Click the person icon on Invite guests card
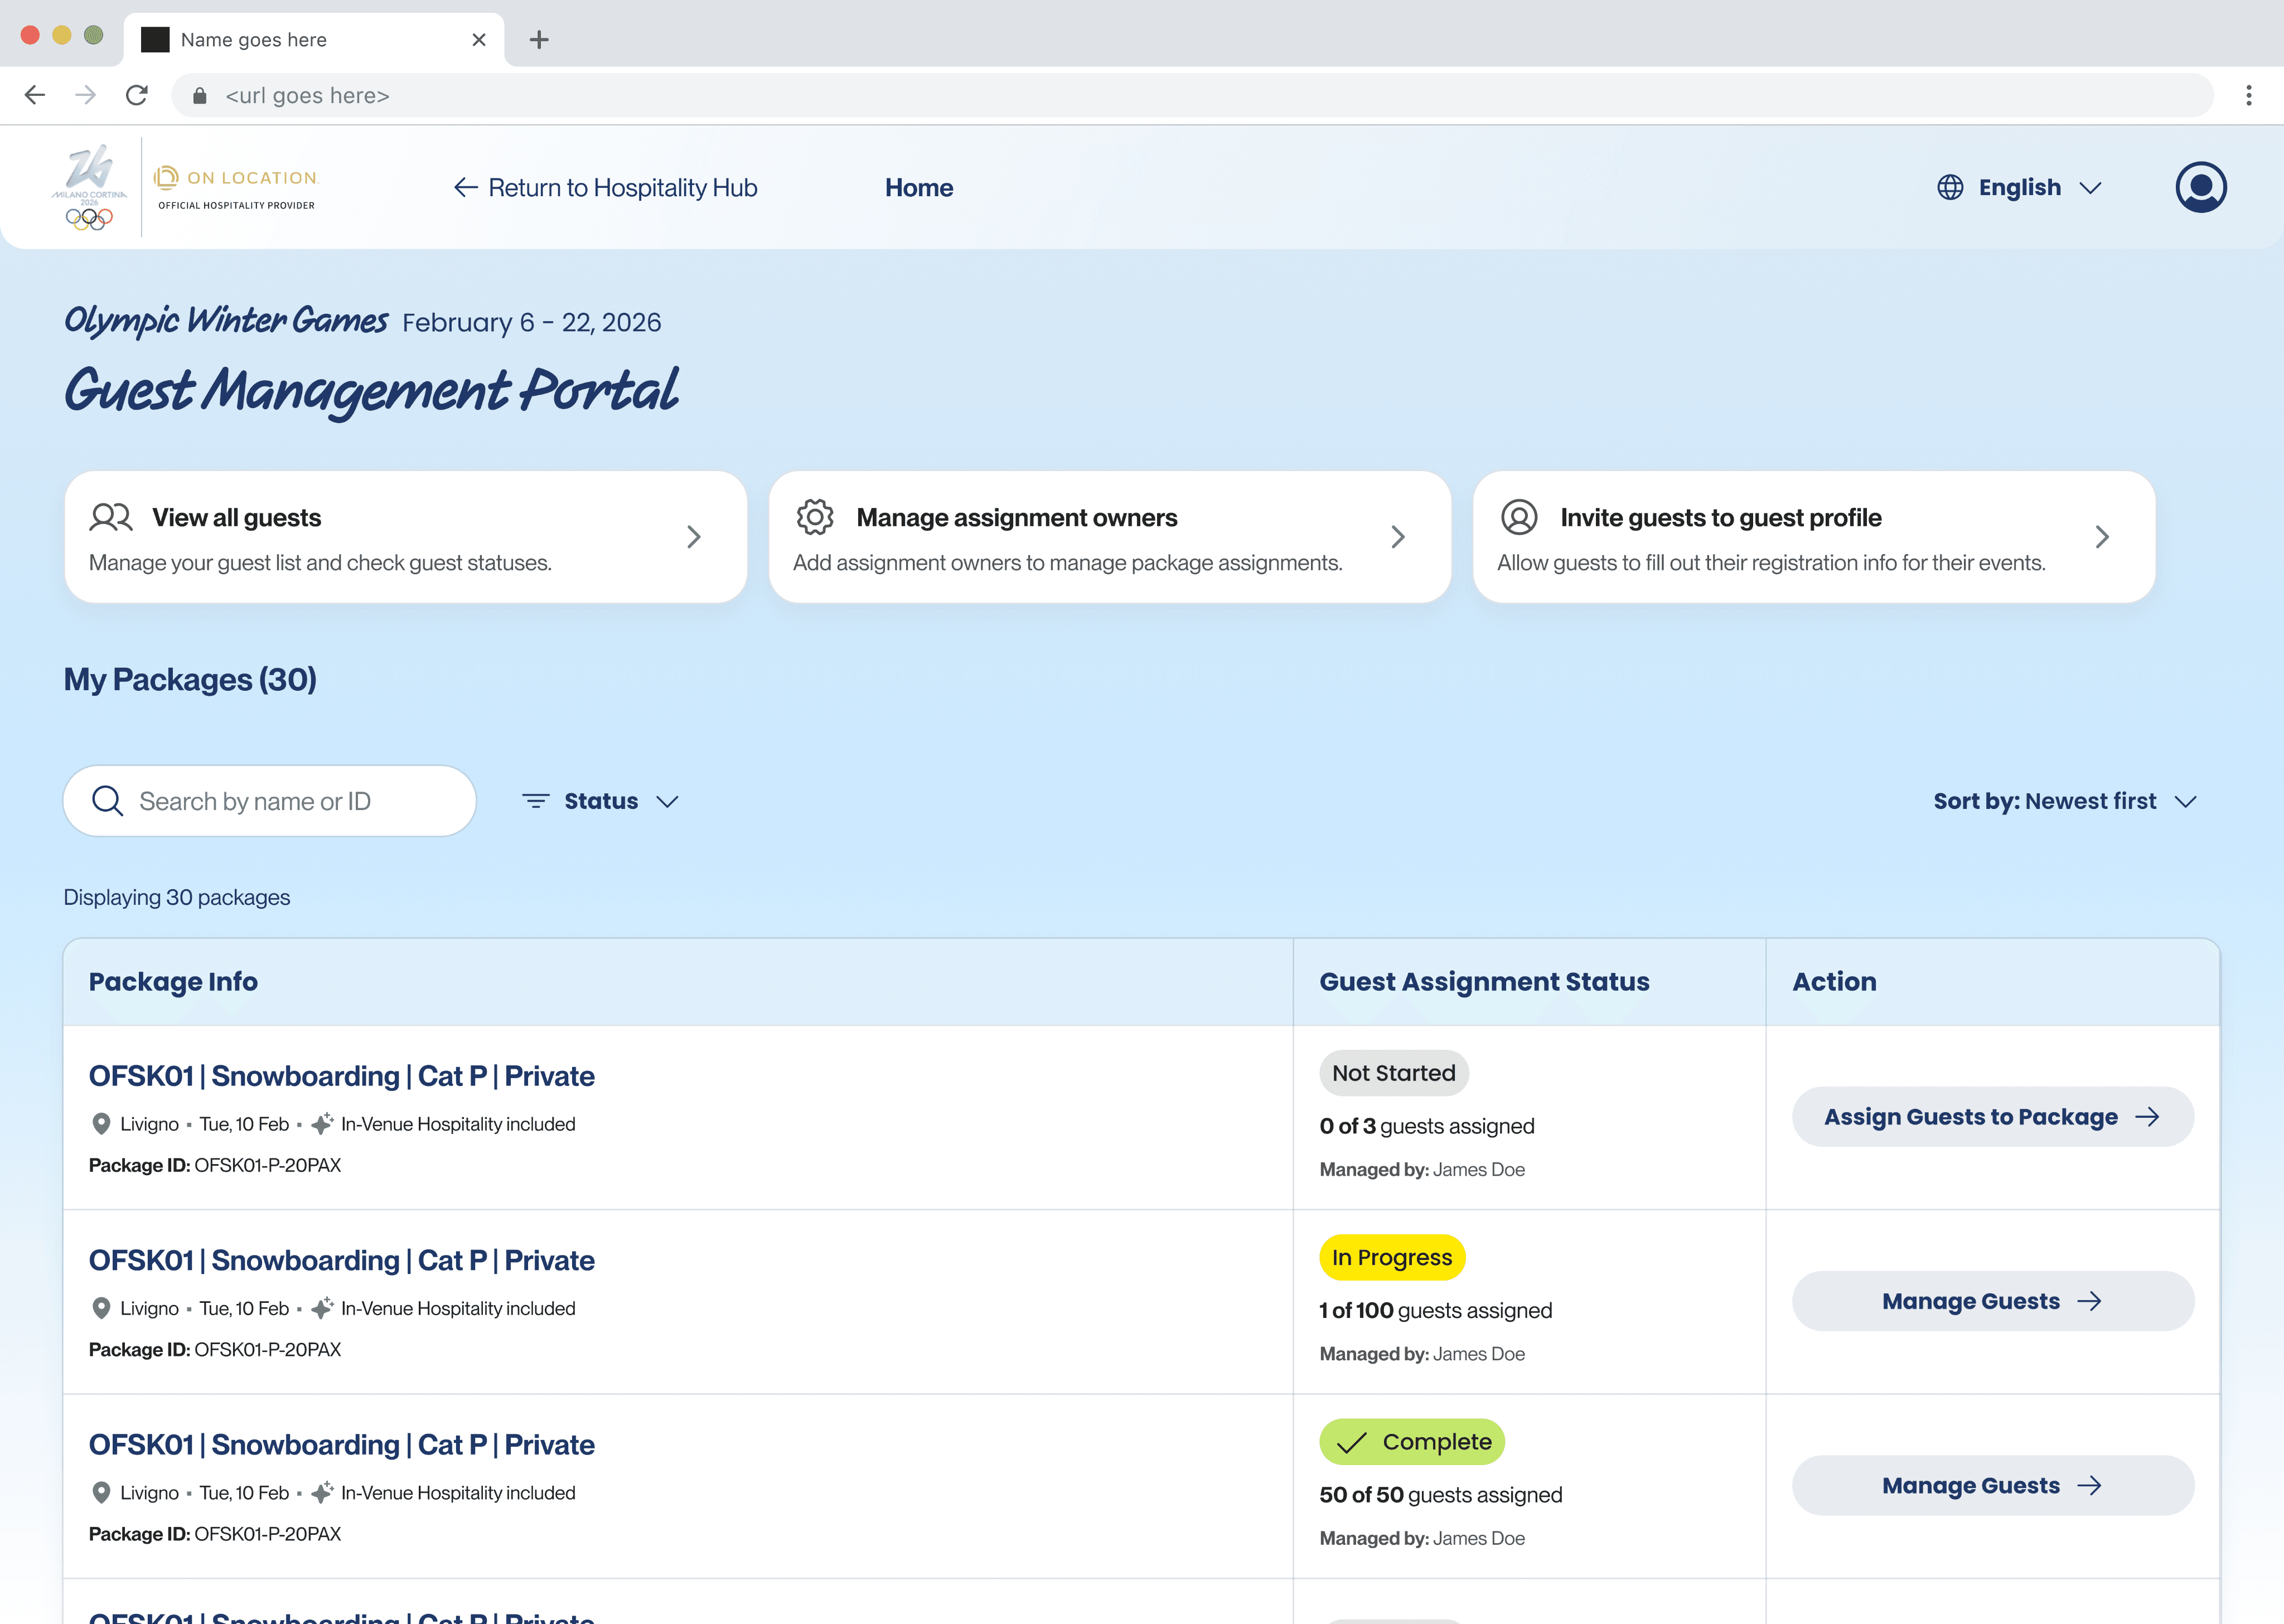The width and height of the screenshot is (2284, 1624). (1518, 517)
